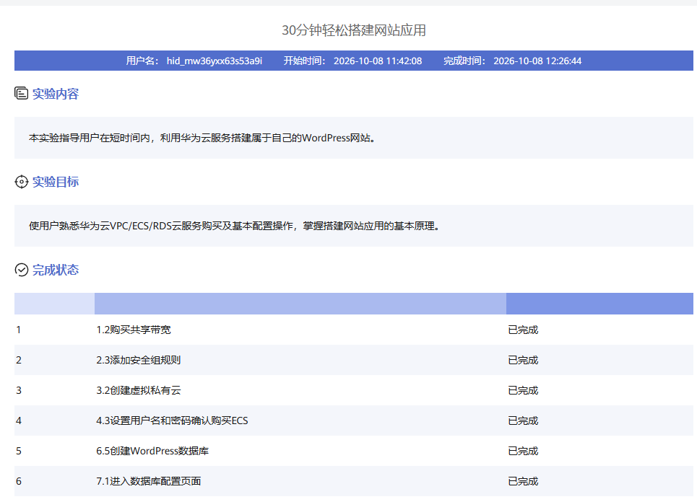Click sequence number 1 in the status table
Image resolution: width=697 pixels, height=502 pixels.
18,330
